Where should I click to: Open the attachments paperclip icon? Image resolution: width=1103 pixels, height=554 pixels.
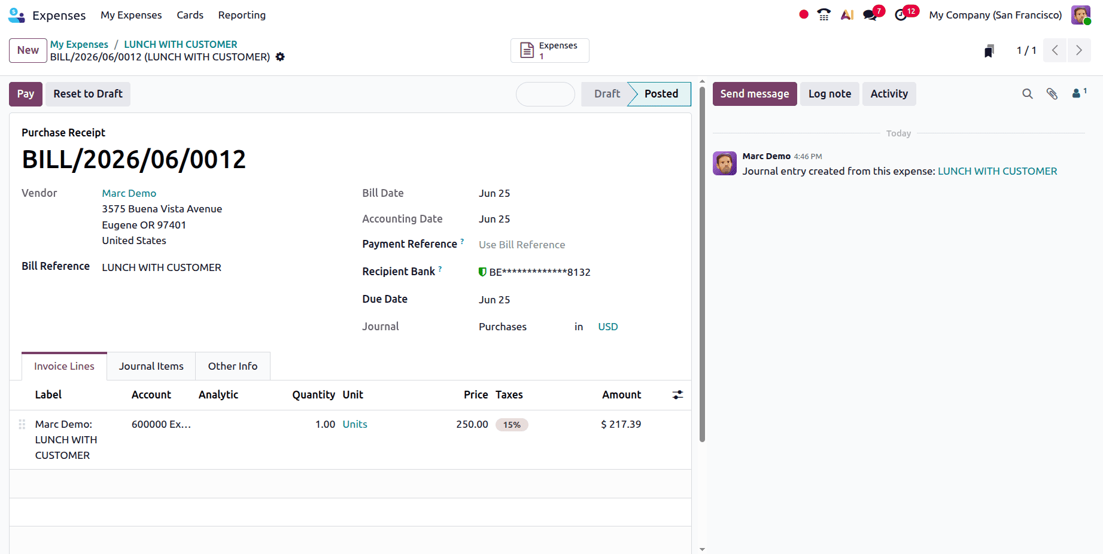[1052, 94]
